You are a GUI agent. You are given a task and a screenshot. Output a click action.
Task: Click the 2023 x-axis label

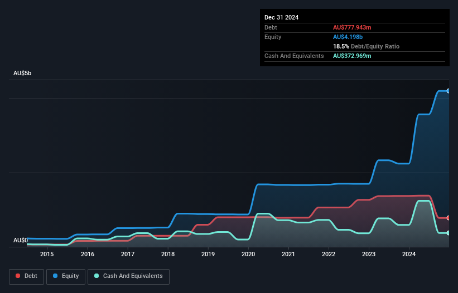pyautogui.click(x=369, y=254)
